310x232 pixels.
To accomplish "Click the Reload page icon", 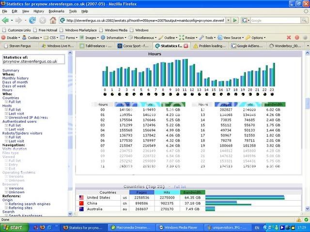I will (x=32, y=20).
